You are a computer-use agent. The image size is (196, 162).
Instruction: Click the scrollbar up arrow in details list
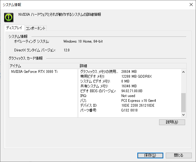[x=183, y=72]
